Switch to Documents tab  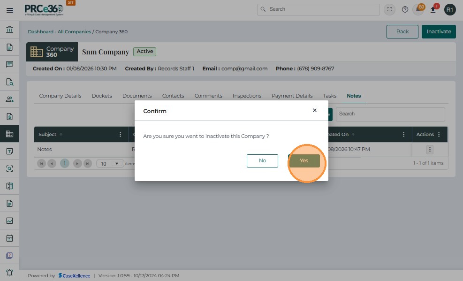[137, 96]
